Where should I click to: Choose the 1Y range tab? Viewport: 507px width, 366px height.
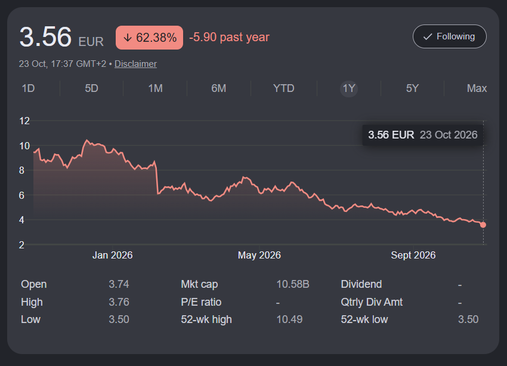click(x=348, y=88)
